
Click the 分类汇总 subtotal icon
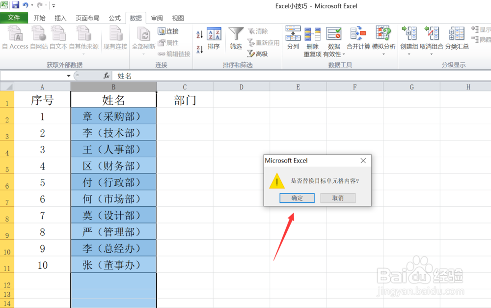point(456,37)
